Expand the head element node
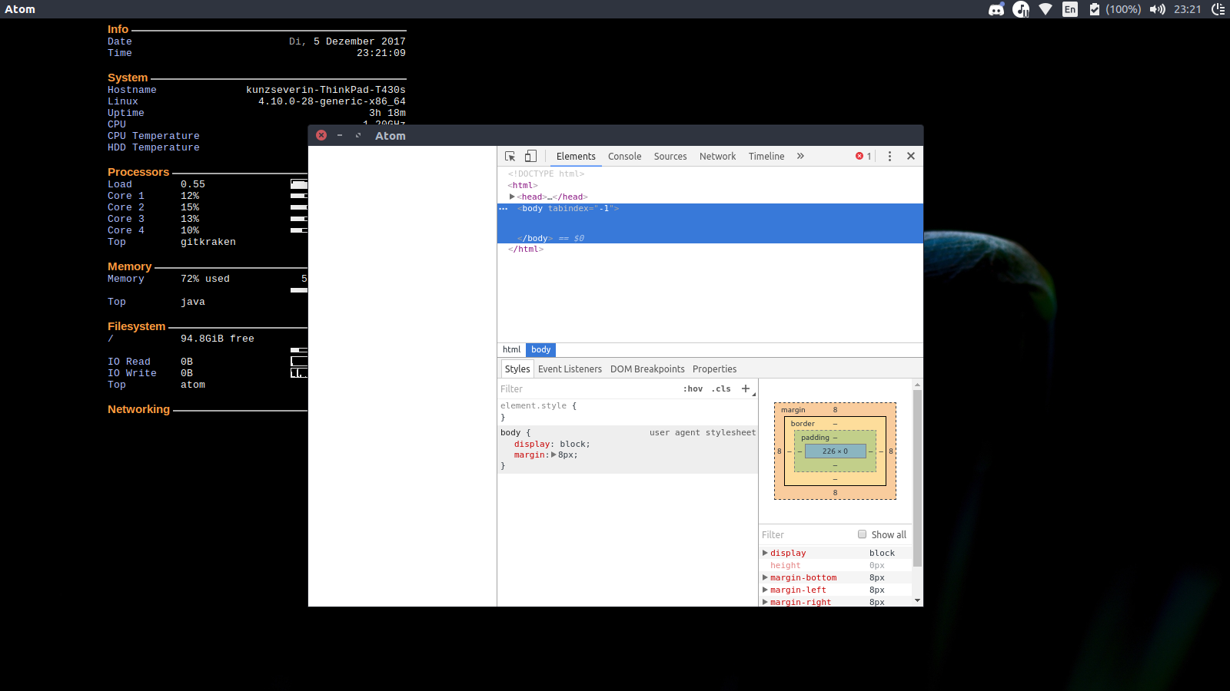This screenshot has height=691, width=1230. 512,197
